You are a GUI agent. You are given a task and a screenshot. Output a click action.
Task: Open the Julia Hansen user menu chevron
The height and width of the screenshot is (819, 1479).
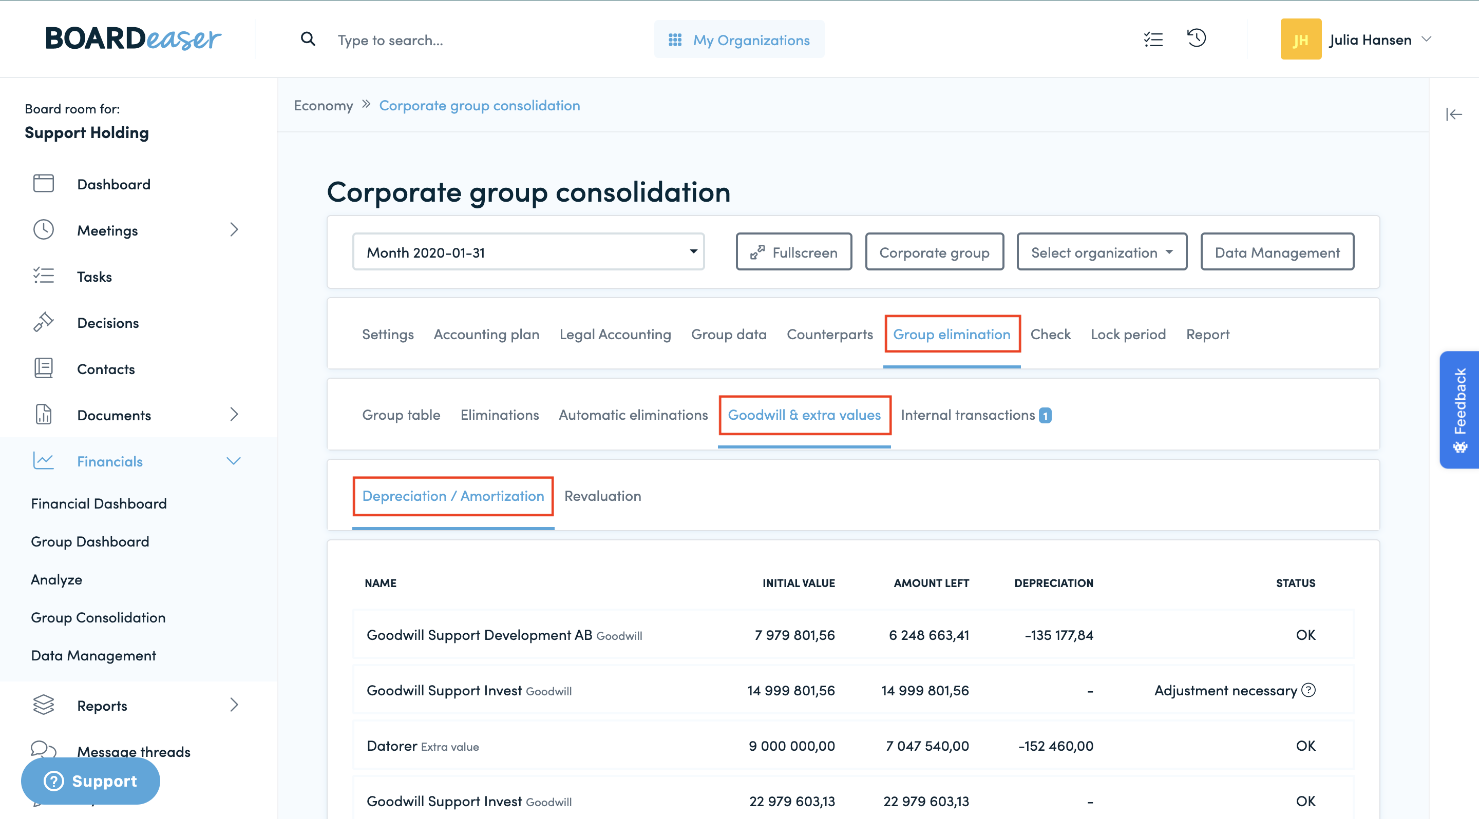pos(1427,39)
